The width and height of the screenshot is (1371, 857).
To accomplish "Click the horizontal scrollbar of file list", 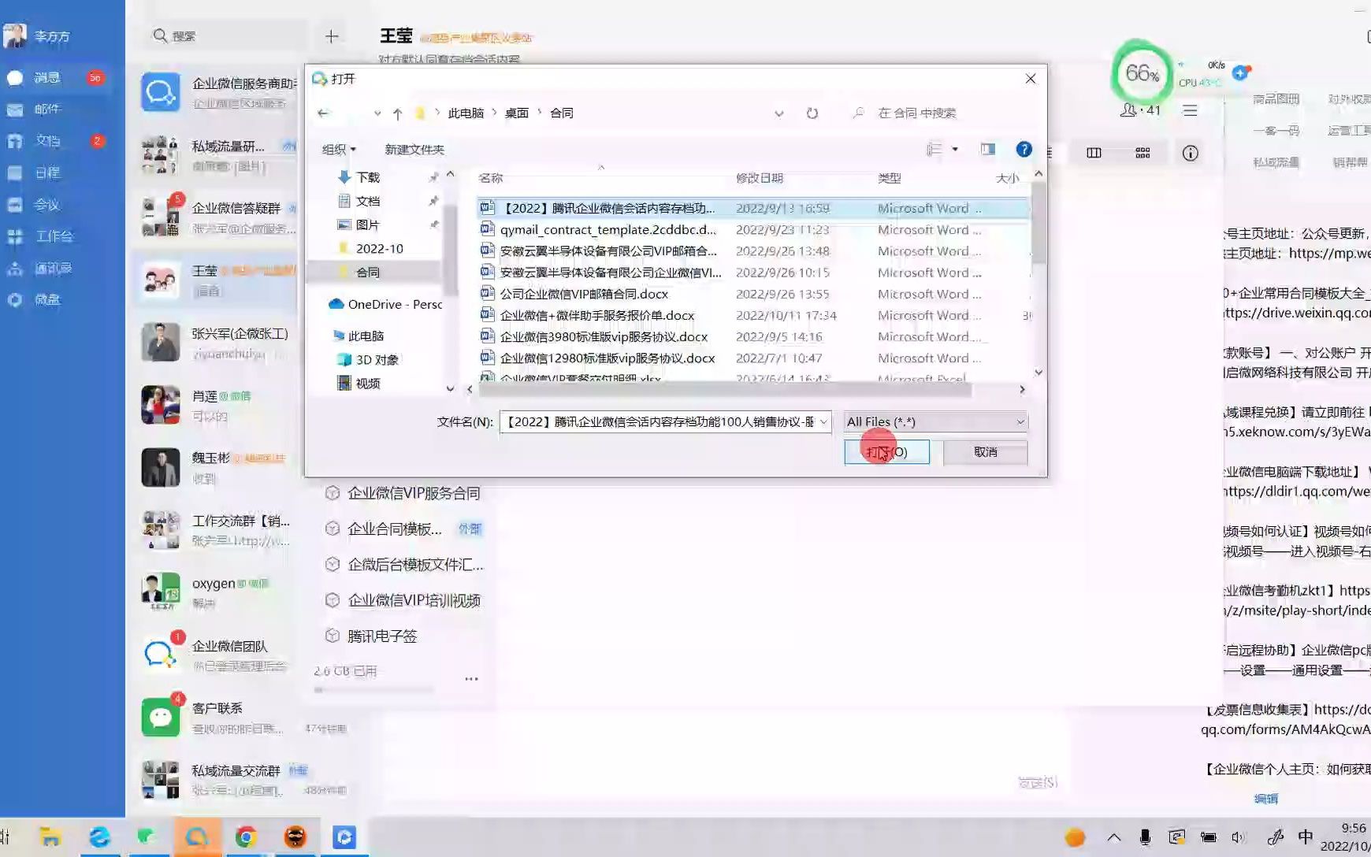I will pyautogui.click(x=725, y=389).
